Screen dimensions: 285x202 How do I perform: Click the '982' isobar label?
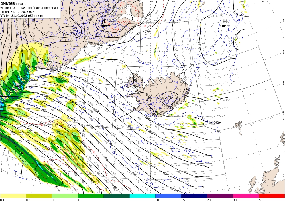[x=48, y=167]
